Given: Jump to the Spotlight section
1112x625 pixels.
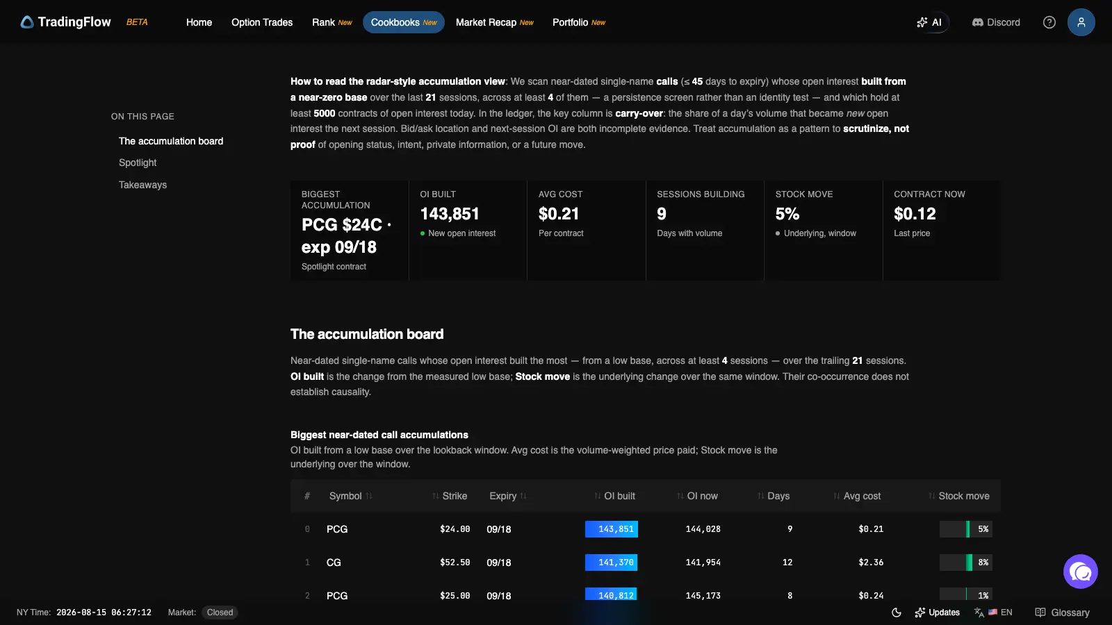Looking at the screenshot, I should click(x=138, y=162).
